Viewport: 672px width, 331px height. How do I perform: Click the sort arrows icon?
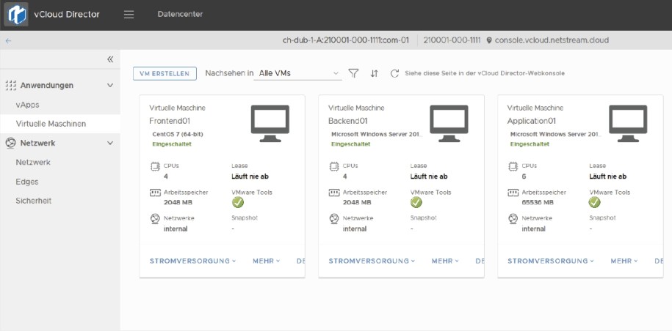374,73
